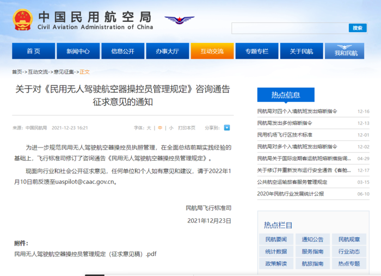Click the national emblem logo in header
Screen dimensions: 381x276
(23, 20)
